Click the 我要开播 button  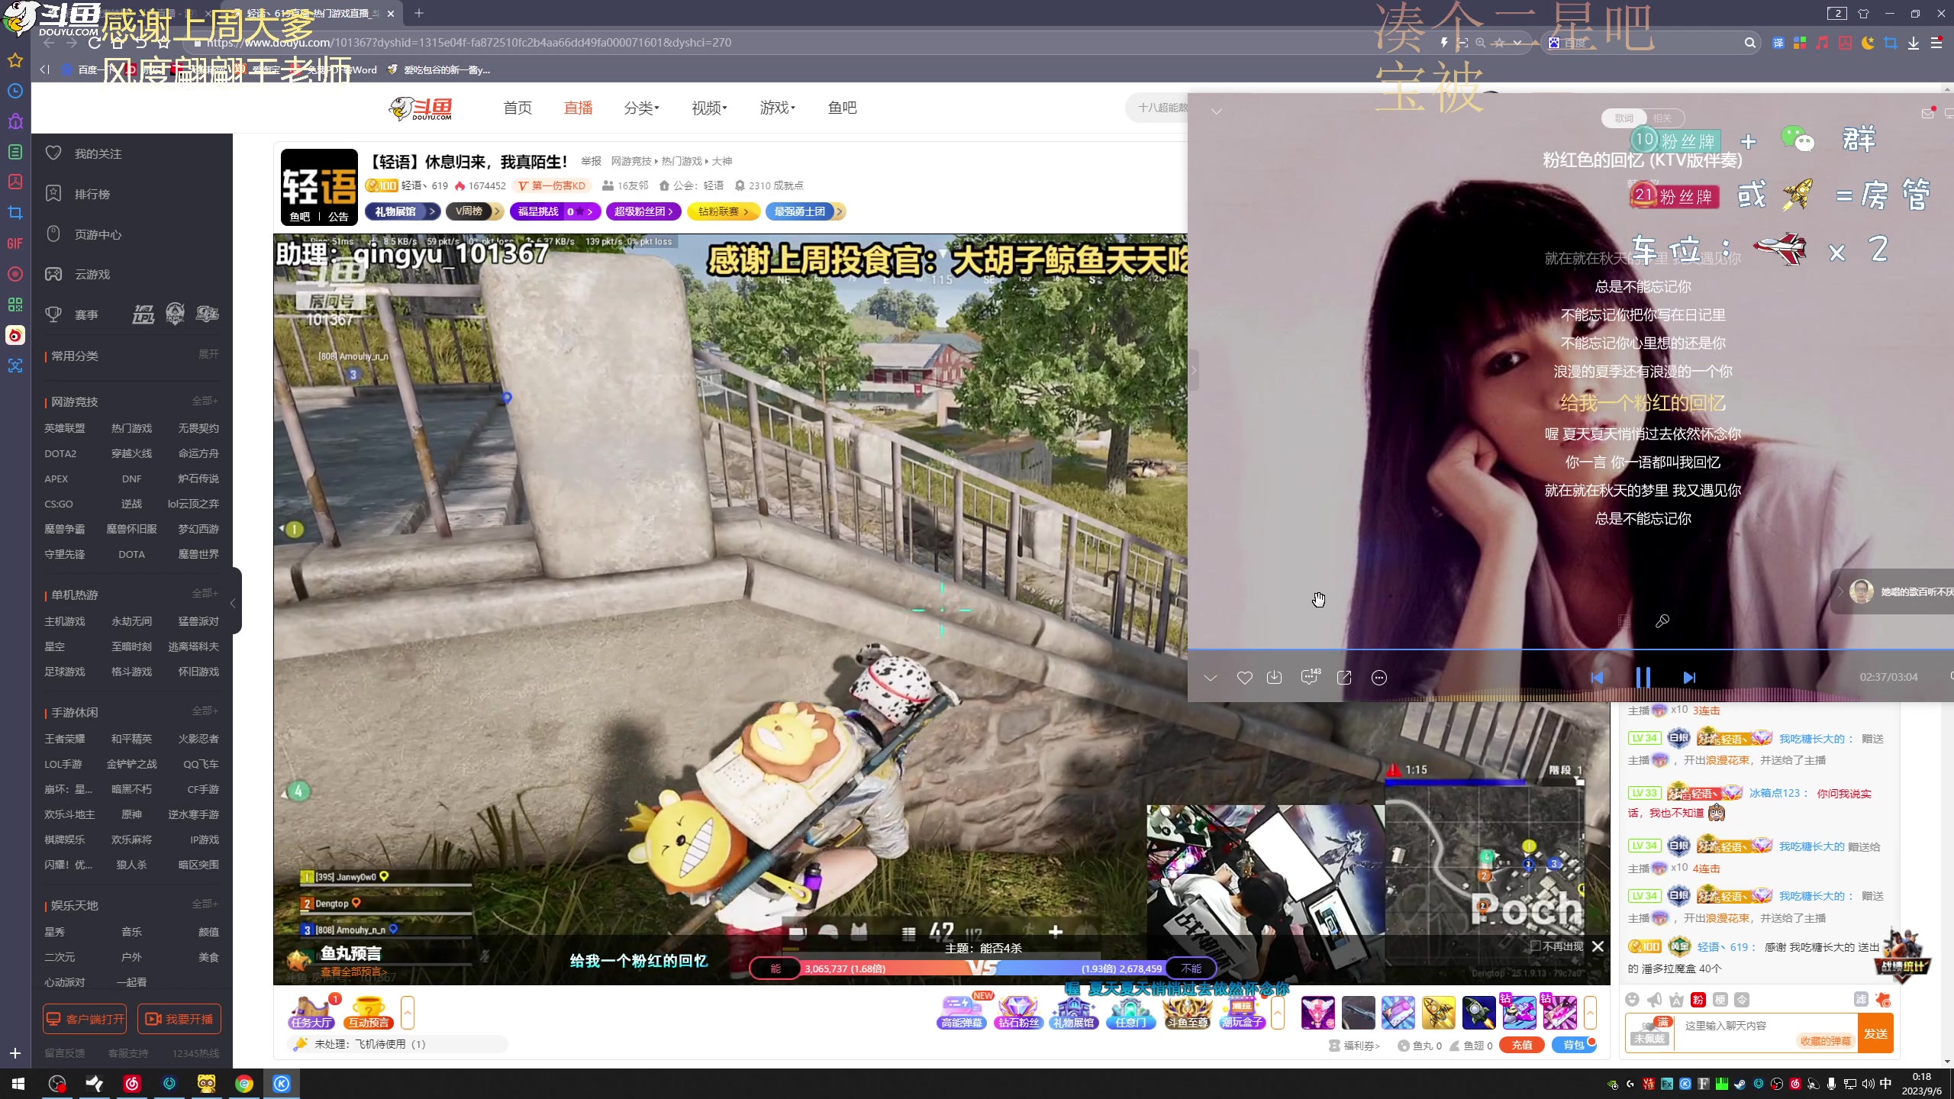coord(179,1019)
